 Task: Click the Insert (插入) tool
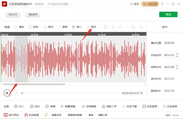tap(77, 27)
